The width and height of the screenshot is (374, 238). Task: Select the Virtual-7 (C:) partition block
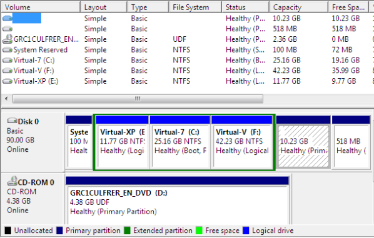click(180, 142)
